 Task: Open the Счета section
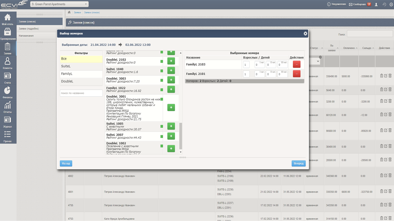pos(7,78)
